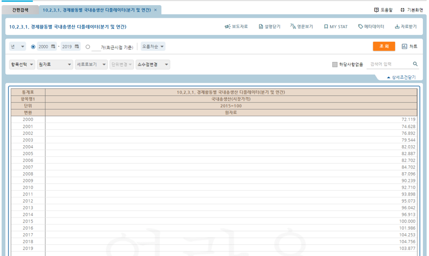Screen dimensions: 429x256
Task: Click the 보도자료 megaphone icon
Action: point(227,27)
